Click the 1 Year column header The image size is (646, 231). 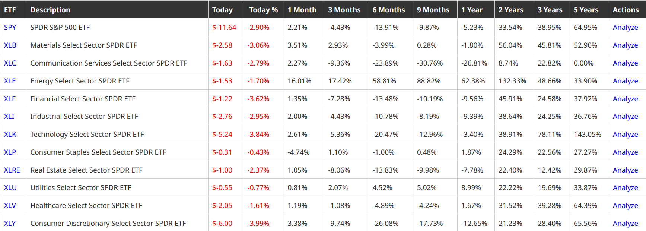[472, 10]
